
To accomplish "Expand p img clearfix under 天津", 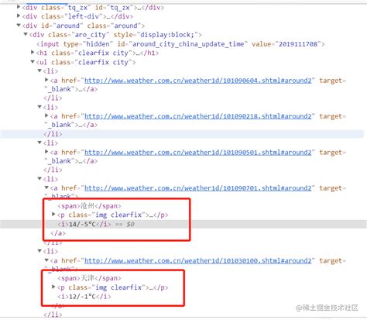I will [x=53, y=287].
